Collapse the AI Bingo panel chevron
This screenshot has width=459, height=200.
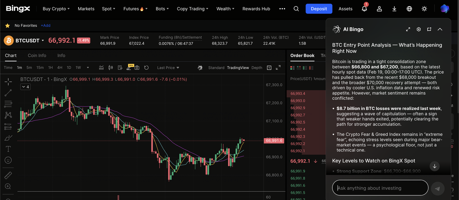click(x=440, y=29)
